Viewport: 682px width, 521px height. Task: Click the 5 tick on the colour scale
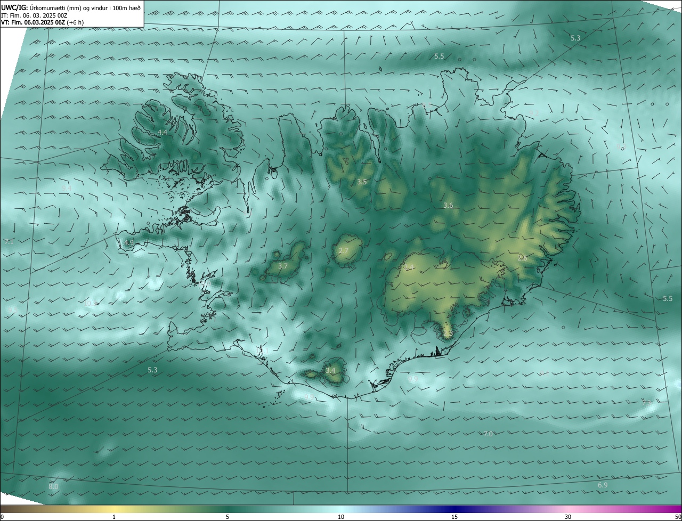[228, 517]
